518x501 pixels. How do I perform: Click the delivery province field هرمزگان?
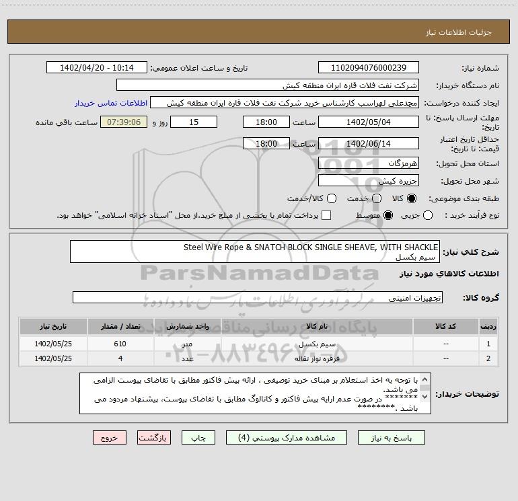(x=369, y=163)
